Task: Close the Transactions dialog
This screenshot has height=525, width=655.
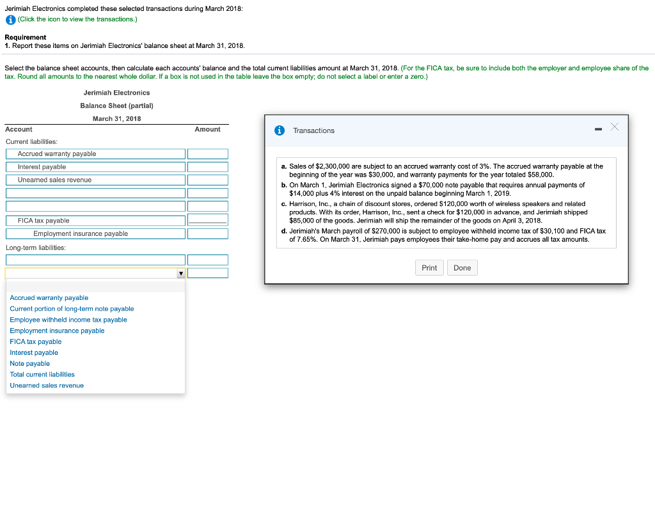Action: point(615,127)
